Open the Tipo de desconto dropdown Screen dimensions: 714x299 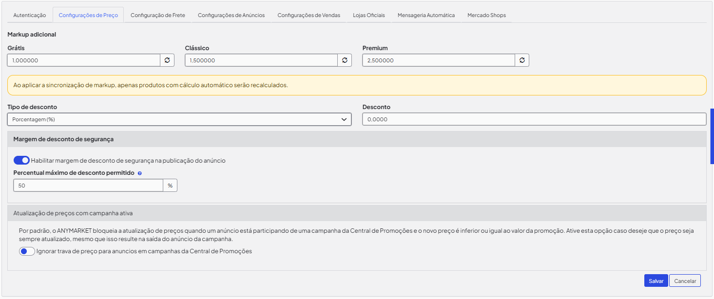179,119
